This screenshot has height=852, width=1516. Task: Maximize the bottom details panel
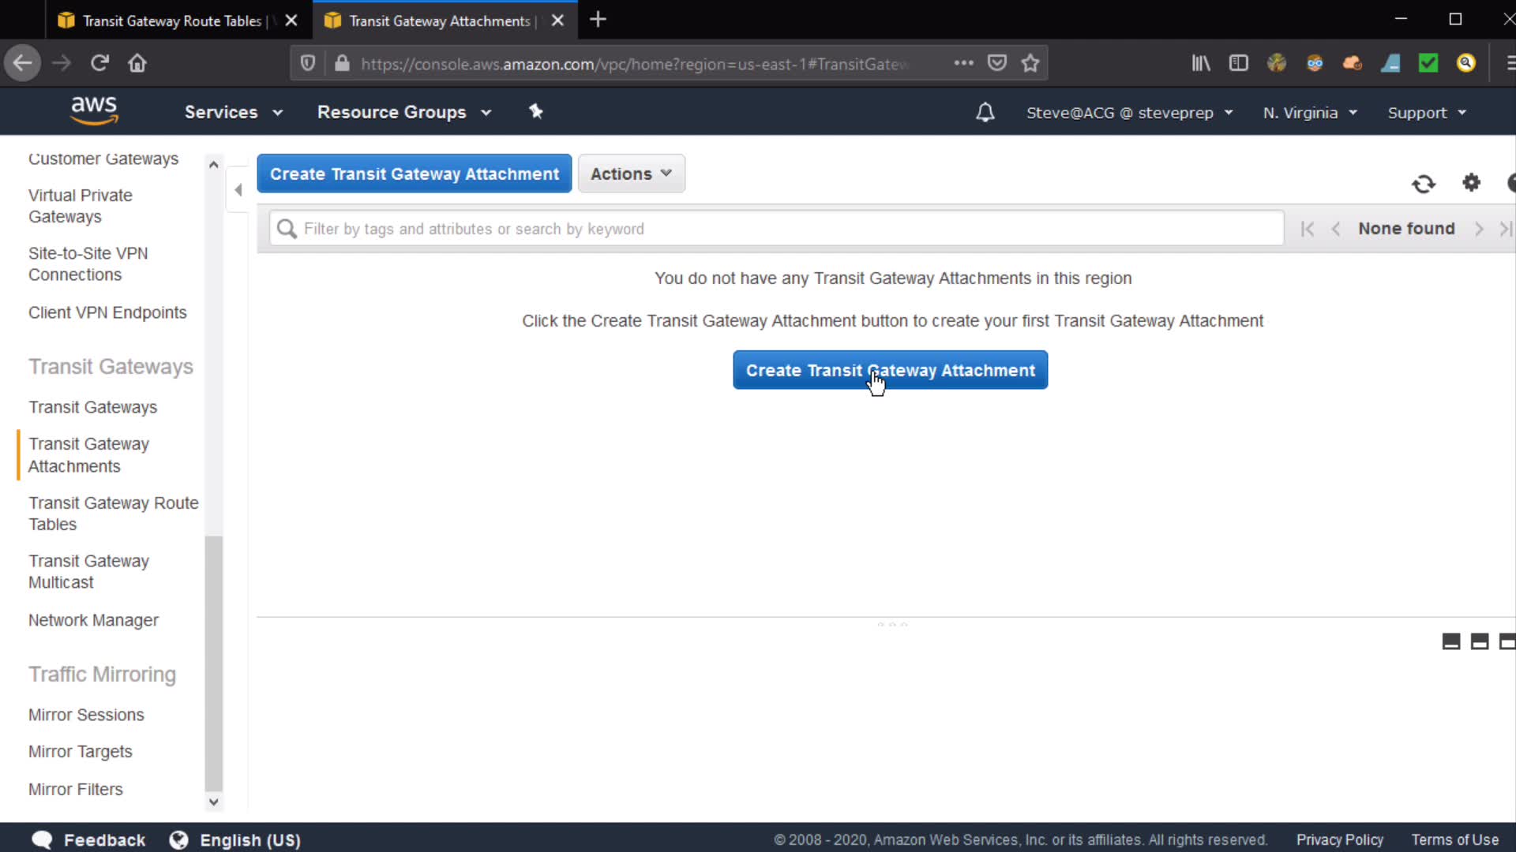click(1507, 641)
